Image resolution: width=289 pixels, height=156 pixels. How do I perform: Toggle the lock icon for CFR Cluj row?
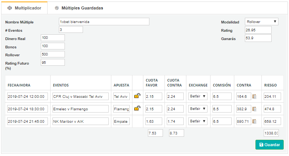tap(137, 96)
